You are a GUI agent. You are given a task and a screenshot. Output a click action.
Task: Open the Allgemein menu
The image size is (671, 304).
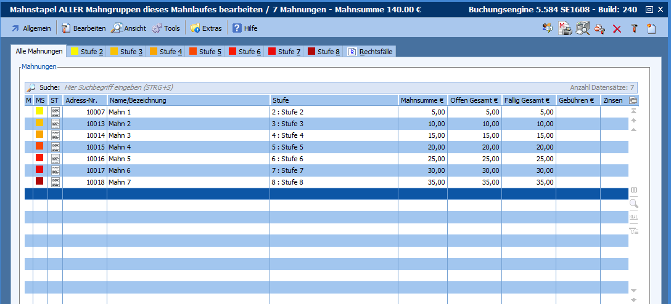point(31,28)
